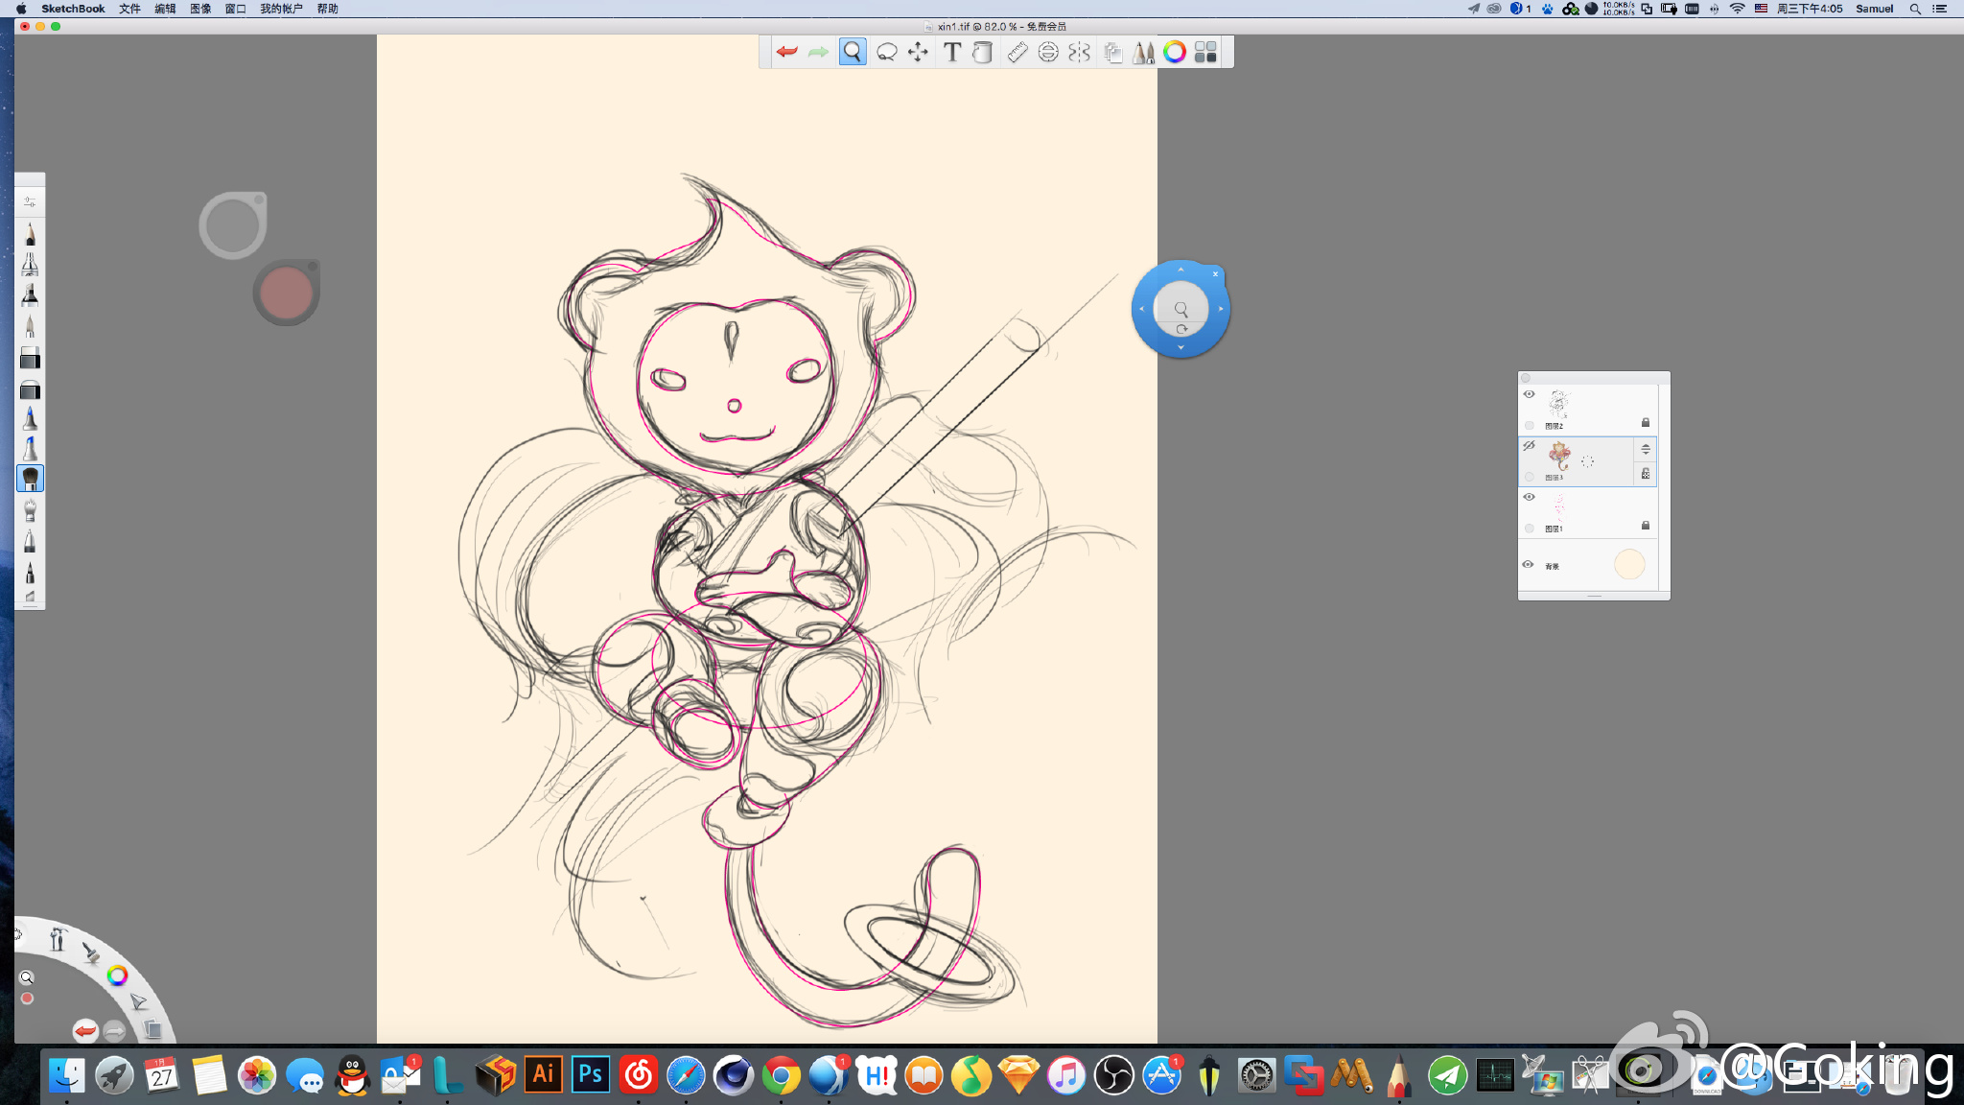
Task: Select the Zoom magnifier tool in top toolbar
Action: (852, 52)
